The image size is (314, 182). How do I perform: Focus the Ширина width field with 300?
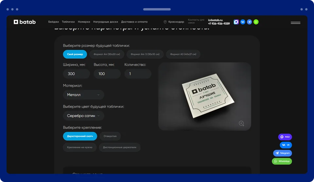coord(77,74)
